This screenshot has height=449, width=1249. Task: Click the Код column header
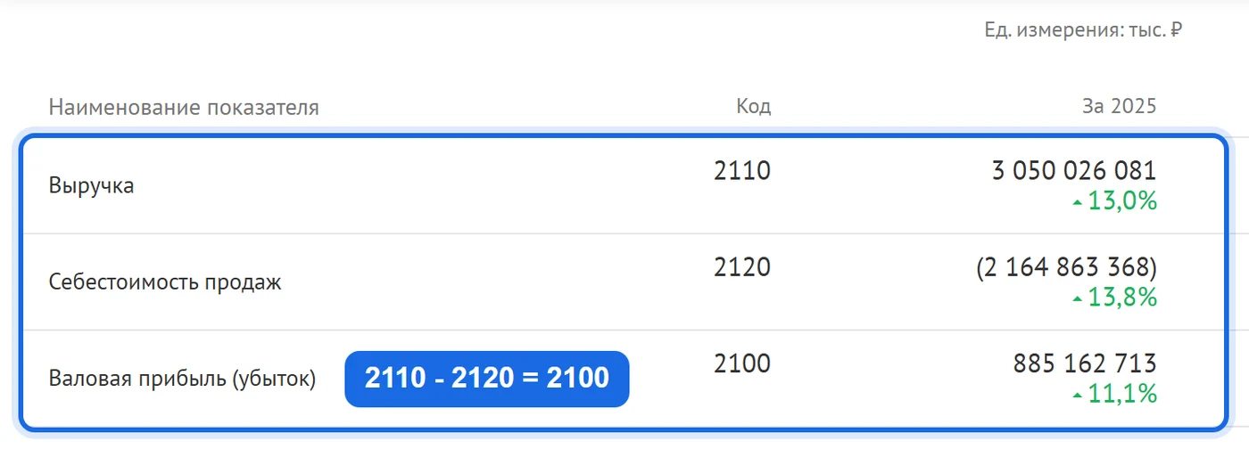click(x=754, y=107)
